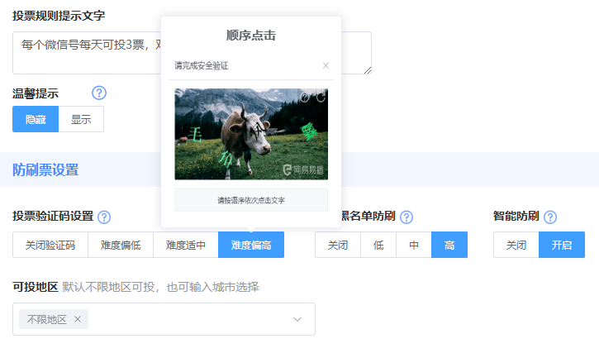
Task: Turn 智能防刷 to 开启
Action: tap(562, 245)
